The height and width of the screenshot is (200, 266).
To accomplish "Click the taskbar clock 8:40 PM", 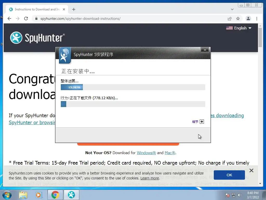I will pyautogui.click(x=253, y=195).
